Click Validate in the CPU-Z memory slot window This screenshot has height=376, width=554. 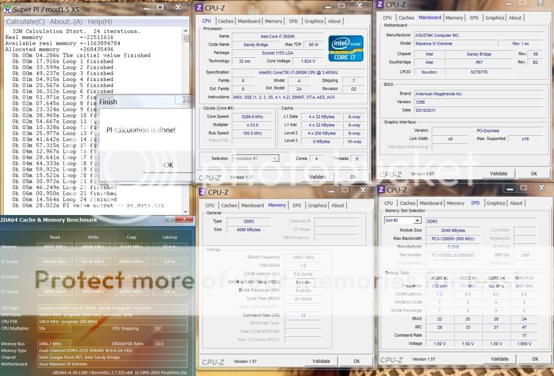(499, 359)
